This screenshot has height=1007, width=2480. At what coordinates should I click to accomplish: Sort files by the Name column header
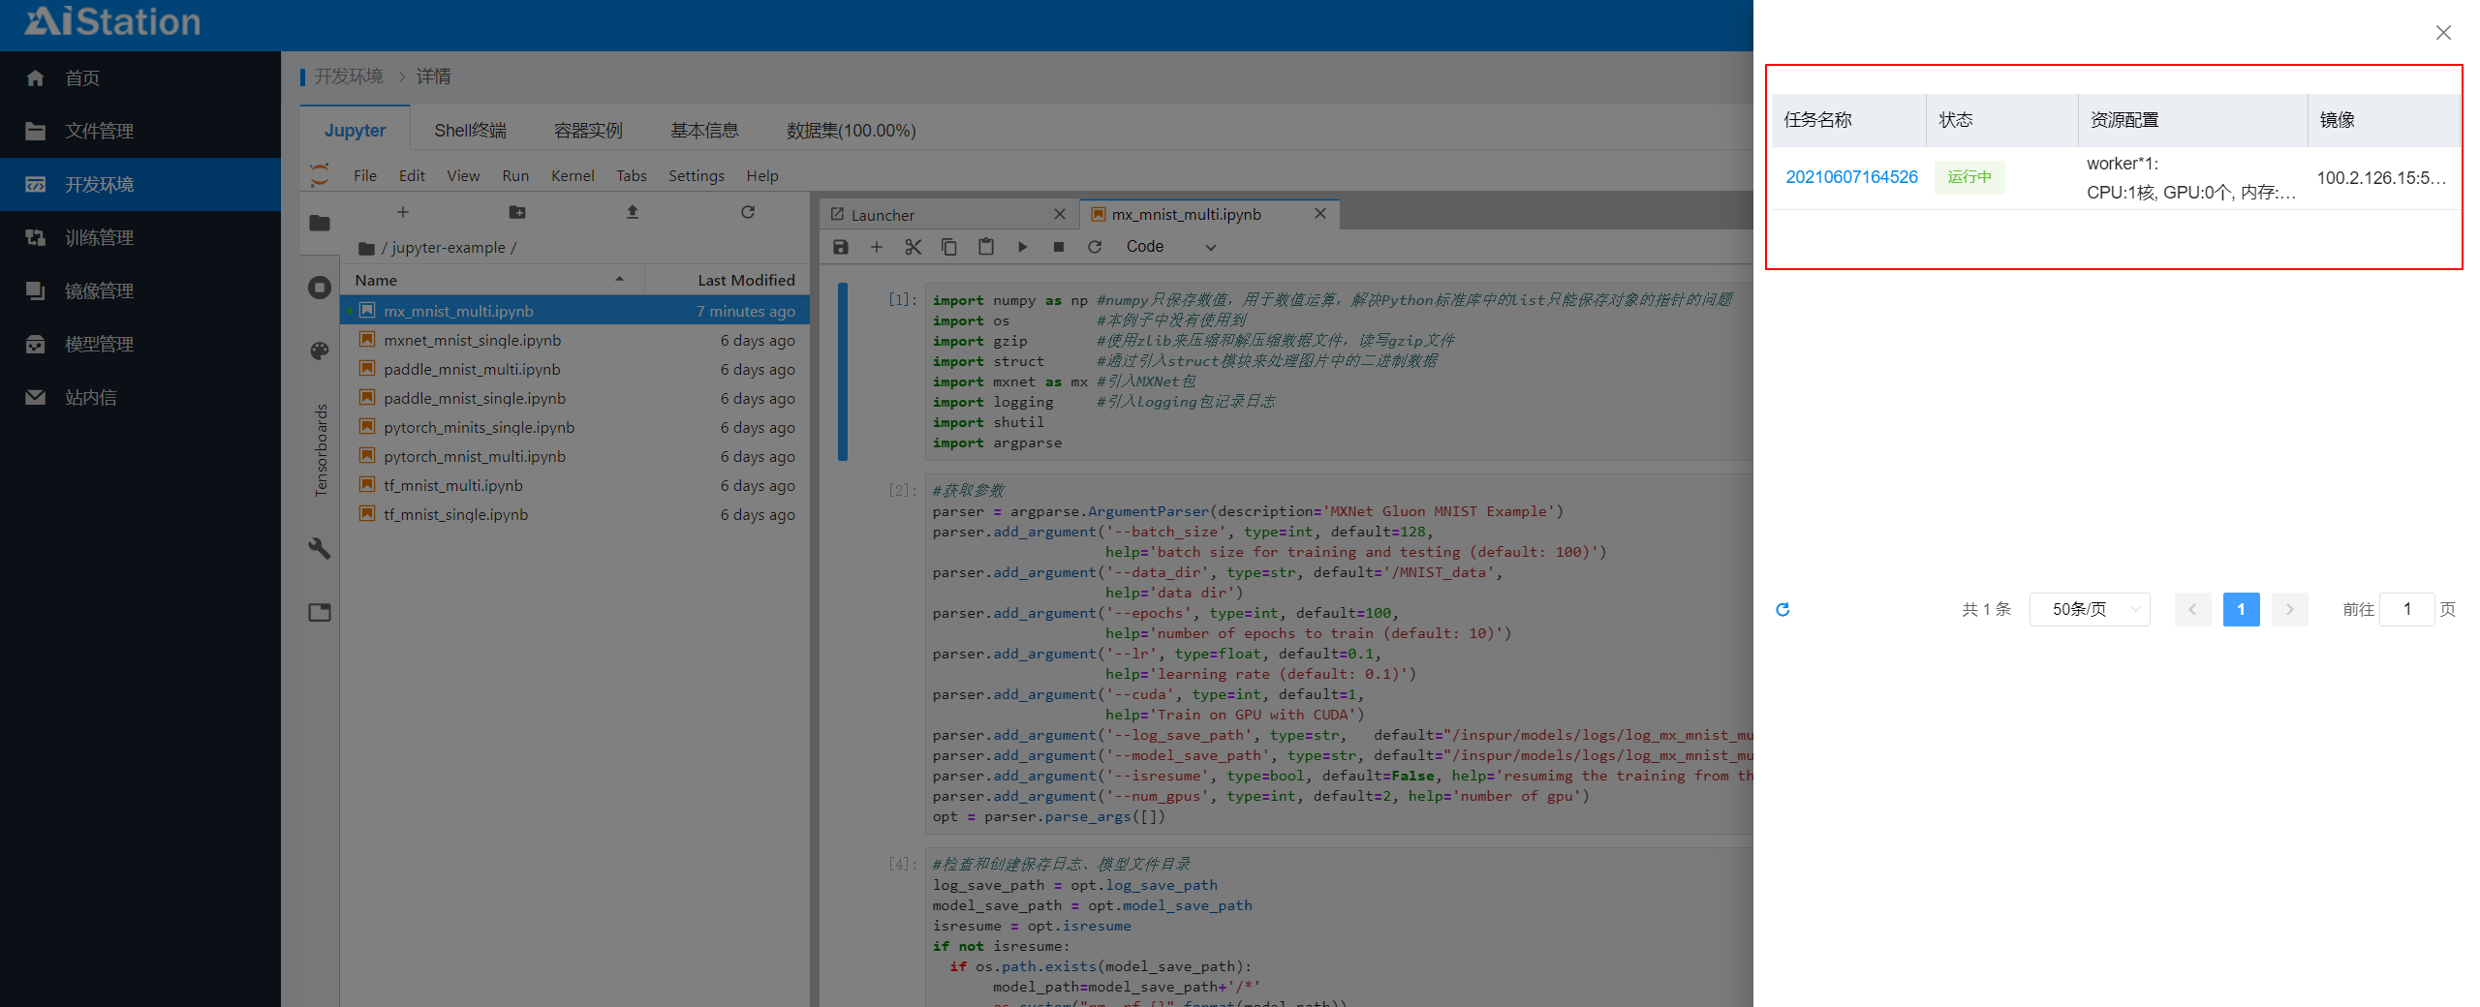(376, 280)
